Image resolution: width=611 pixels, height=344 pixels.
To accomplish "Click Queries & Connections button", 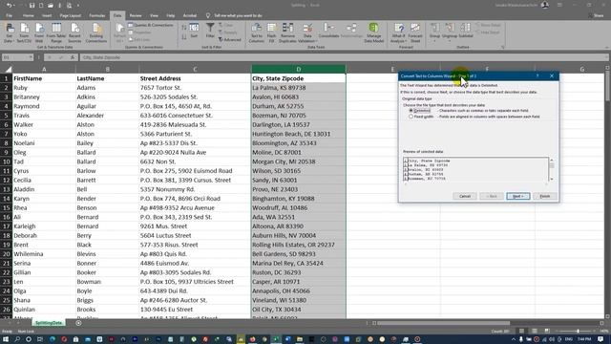I will [x=151, y=25].
